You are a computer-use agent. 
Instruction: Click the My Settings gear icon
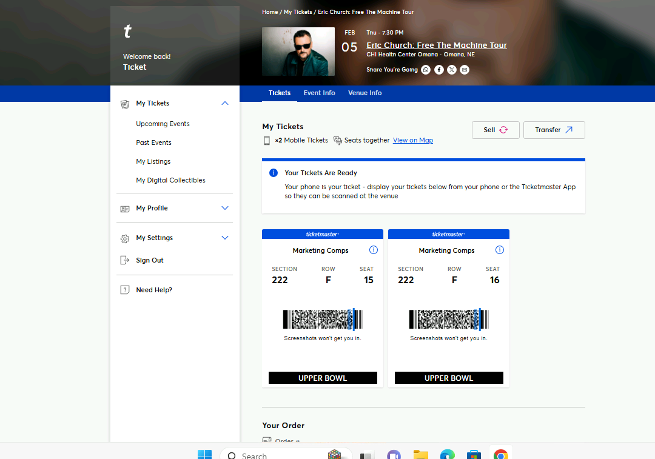(x=125, y=238)
